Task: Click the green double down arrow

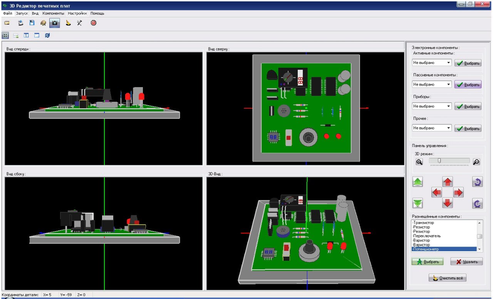Action: coord(418,203)
